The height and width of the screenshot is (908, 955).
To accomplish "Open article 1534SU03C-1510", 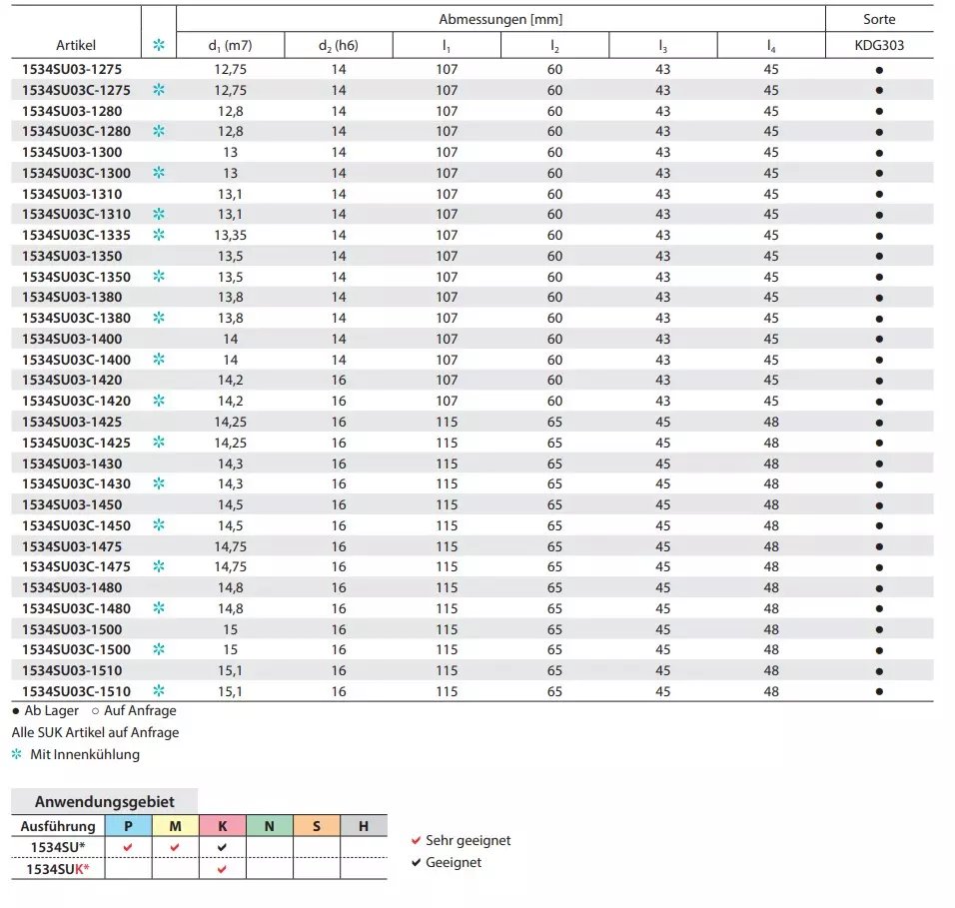I will [76, 691].
